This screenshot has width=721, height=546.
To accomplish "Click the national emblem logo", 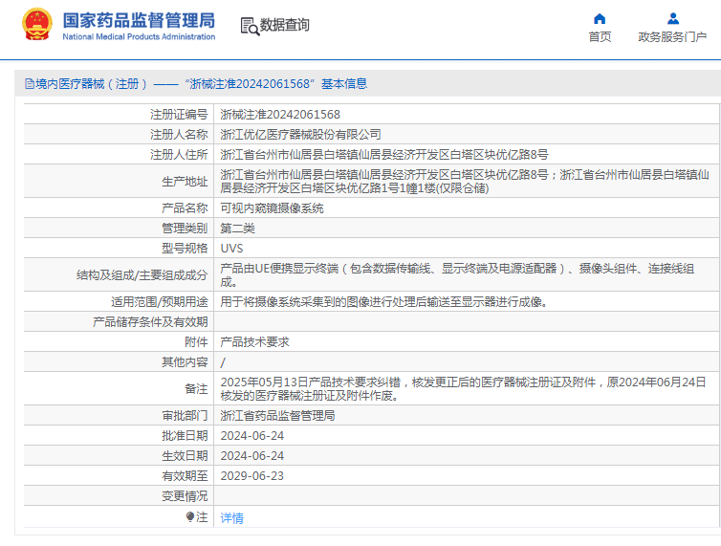I will (x=36, y=24).
